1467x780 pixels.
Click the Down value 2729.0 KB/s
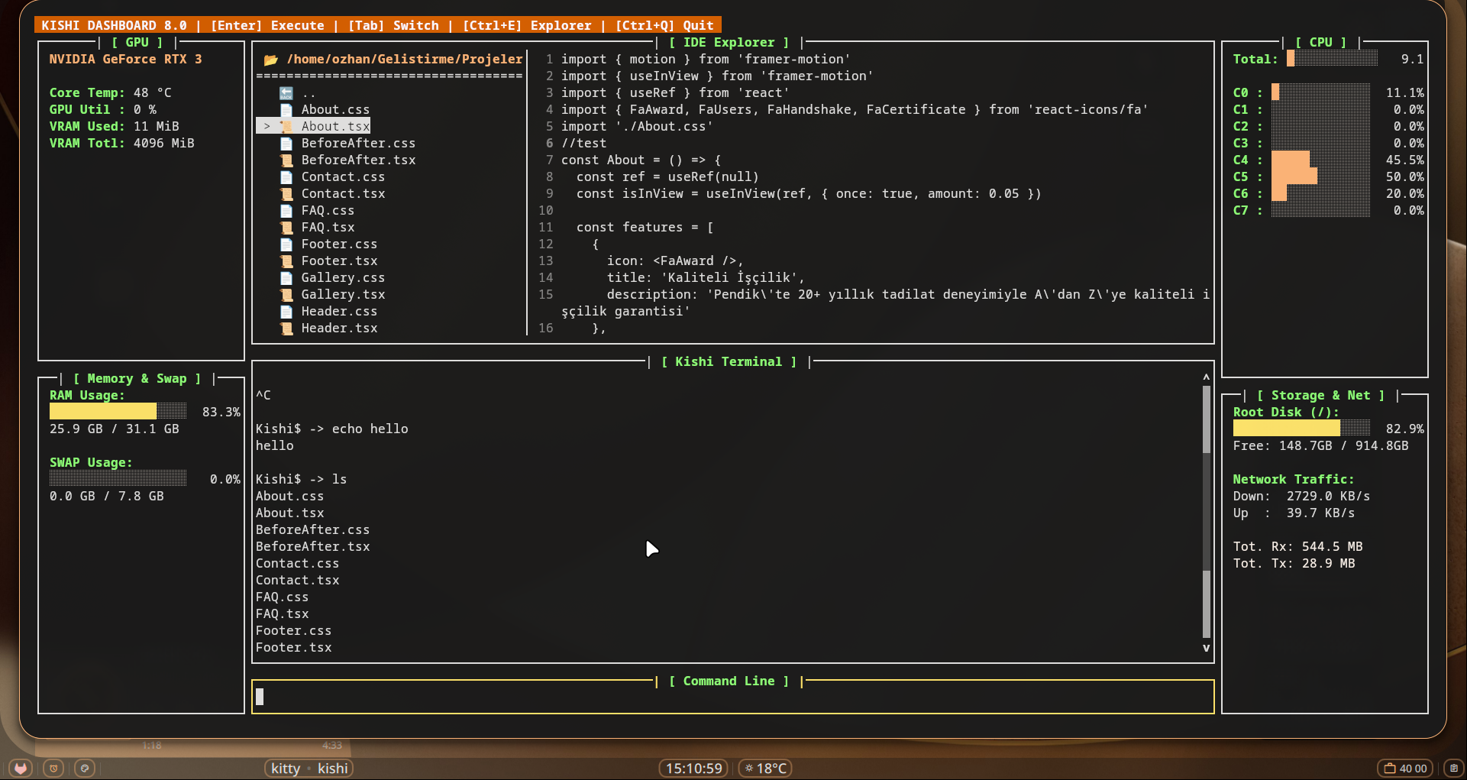coord(1328,497)
